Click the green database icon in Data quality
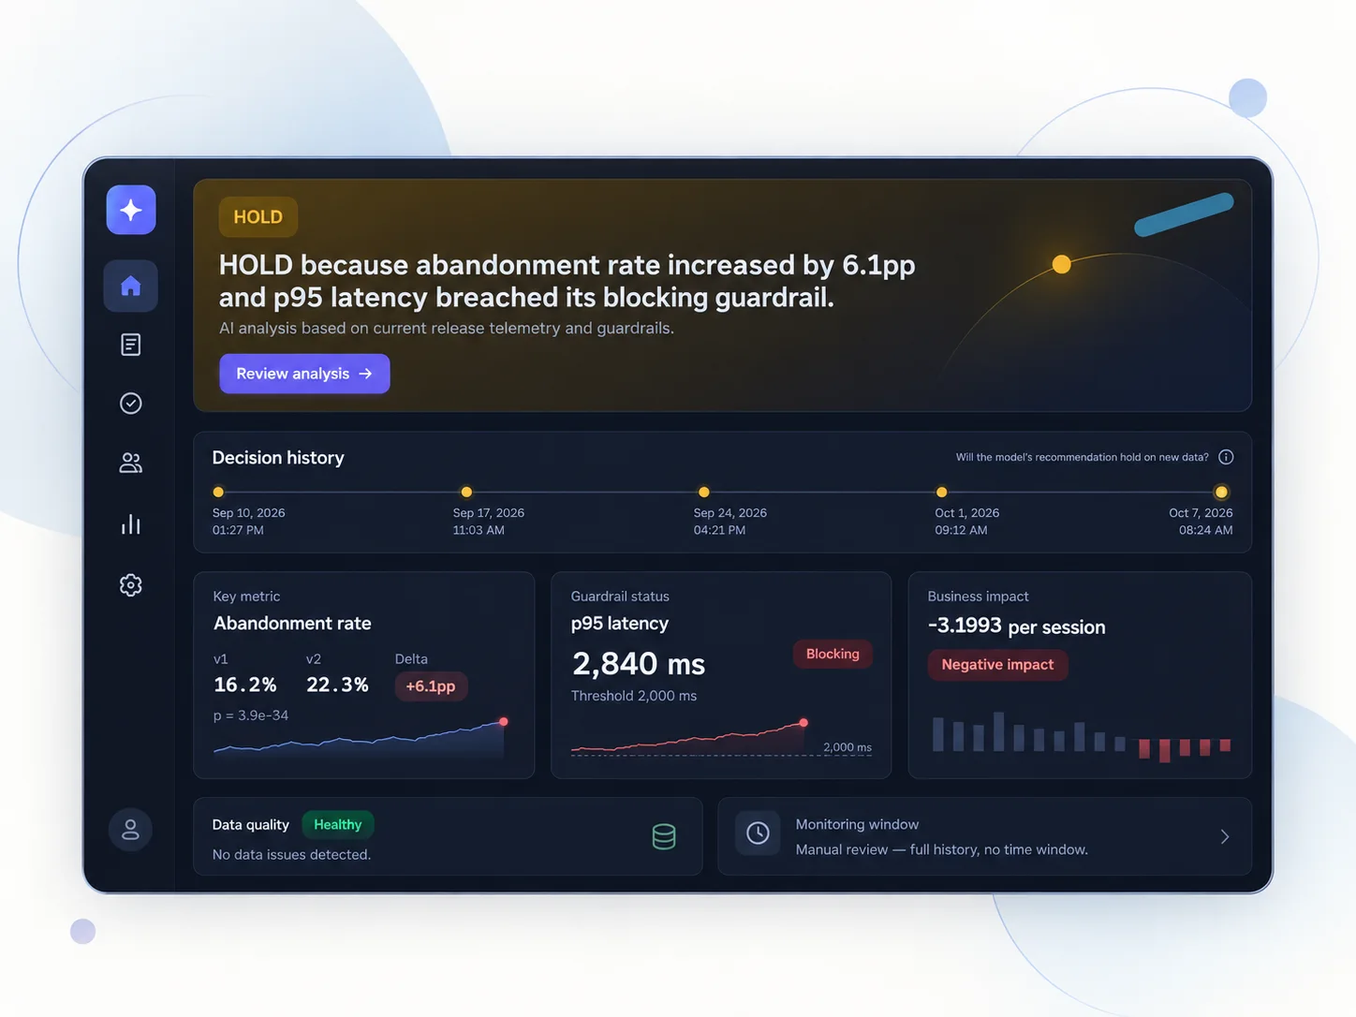The image size is (1356, 1017). [664, 836]
